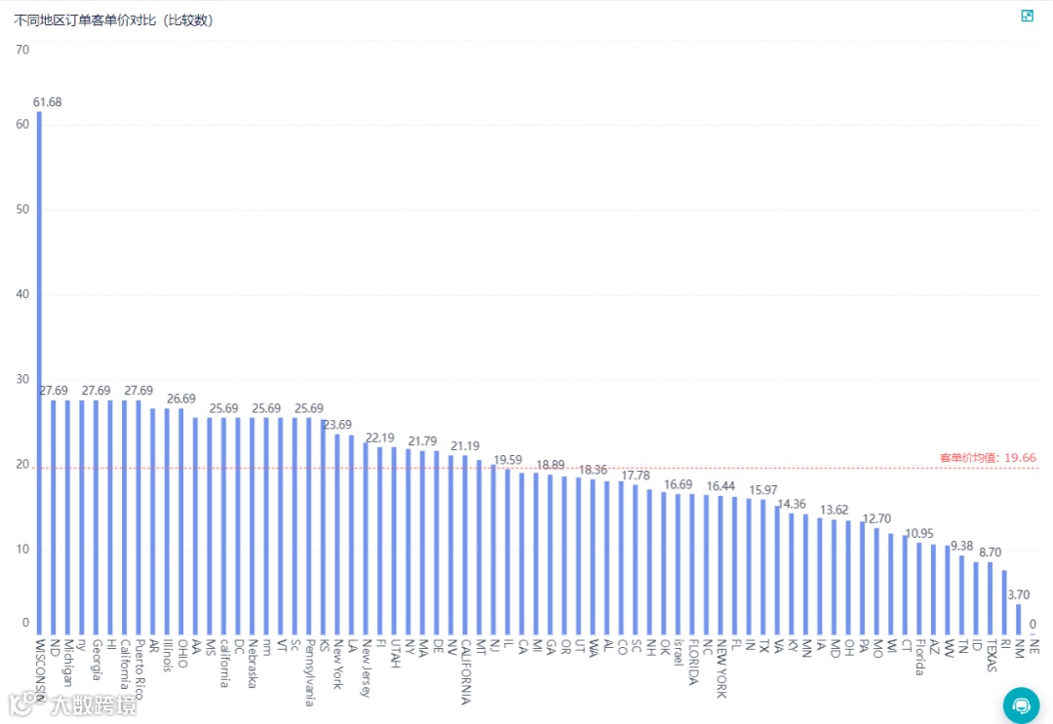This screenshot has width=1053, height=724.
Task: Select the Pennsylvania axis label
Action: pos(309,672)
